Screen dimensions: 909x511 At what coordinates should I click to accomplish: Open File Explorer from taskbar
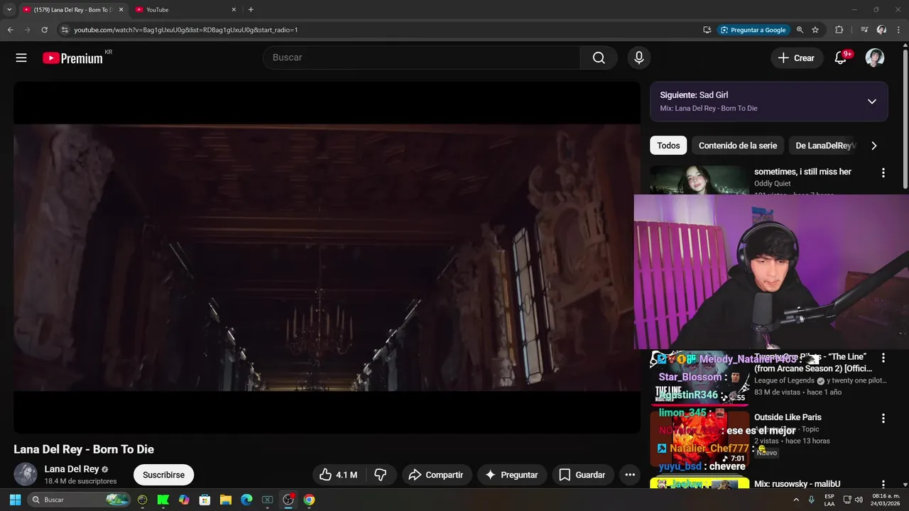coord(226,500)
